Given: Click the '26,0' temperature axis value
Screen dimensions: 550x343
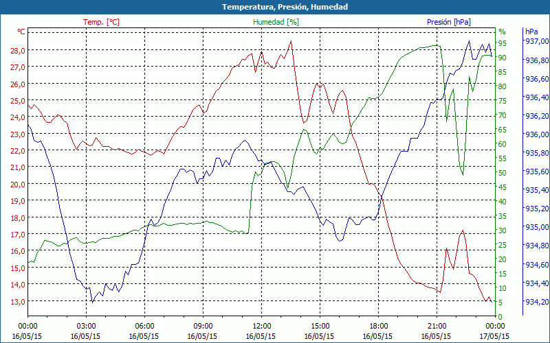Looking at the screenshot, I should point(19,84).
